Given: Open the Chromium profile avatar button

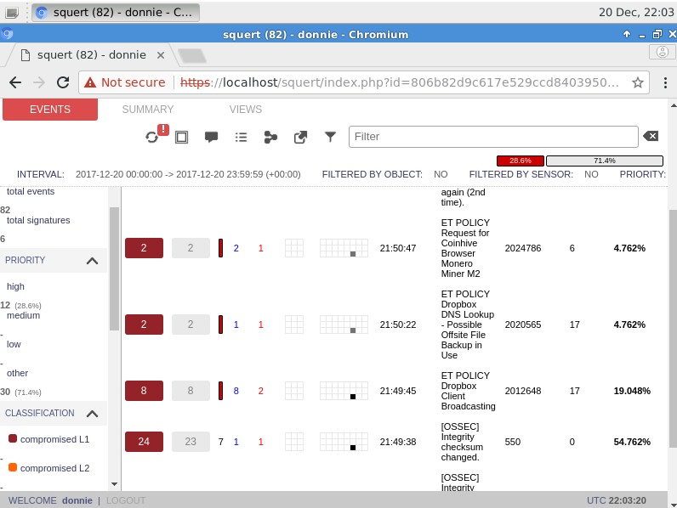Looking at the screenshot, I should (663, 52).
